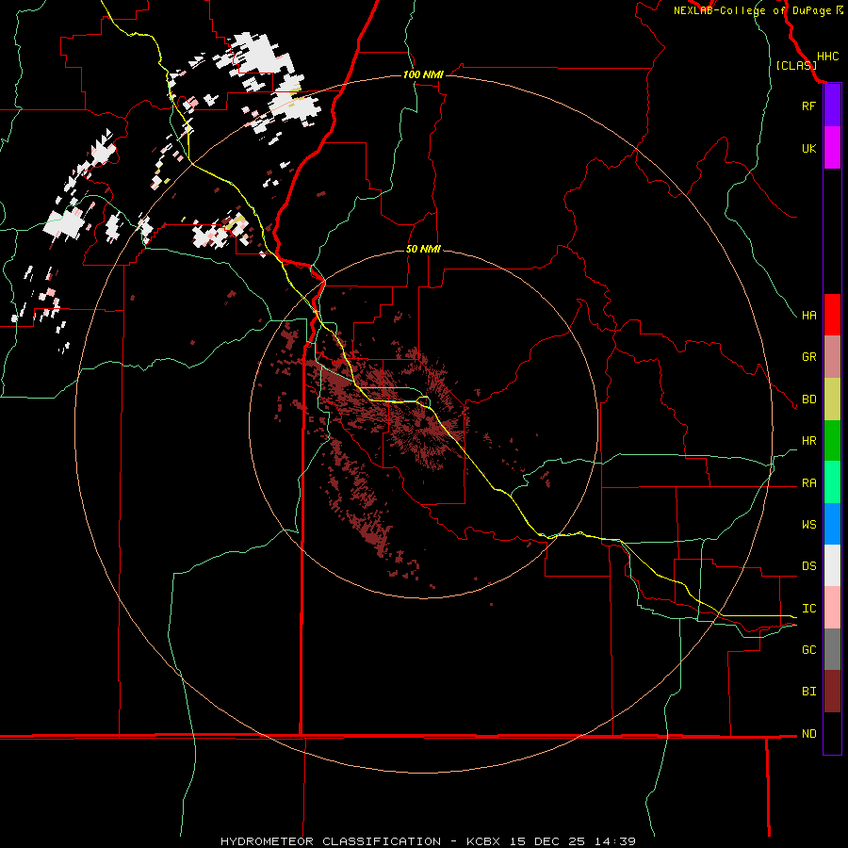Click the GC legend label text
This screenshot has height=848, width=848.
(x=808, y=650)
